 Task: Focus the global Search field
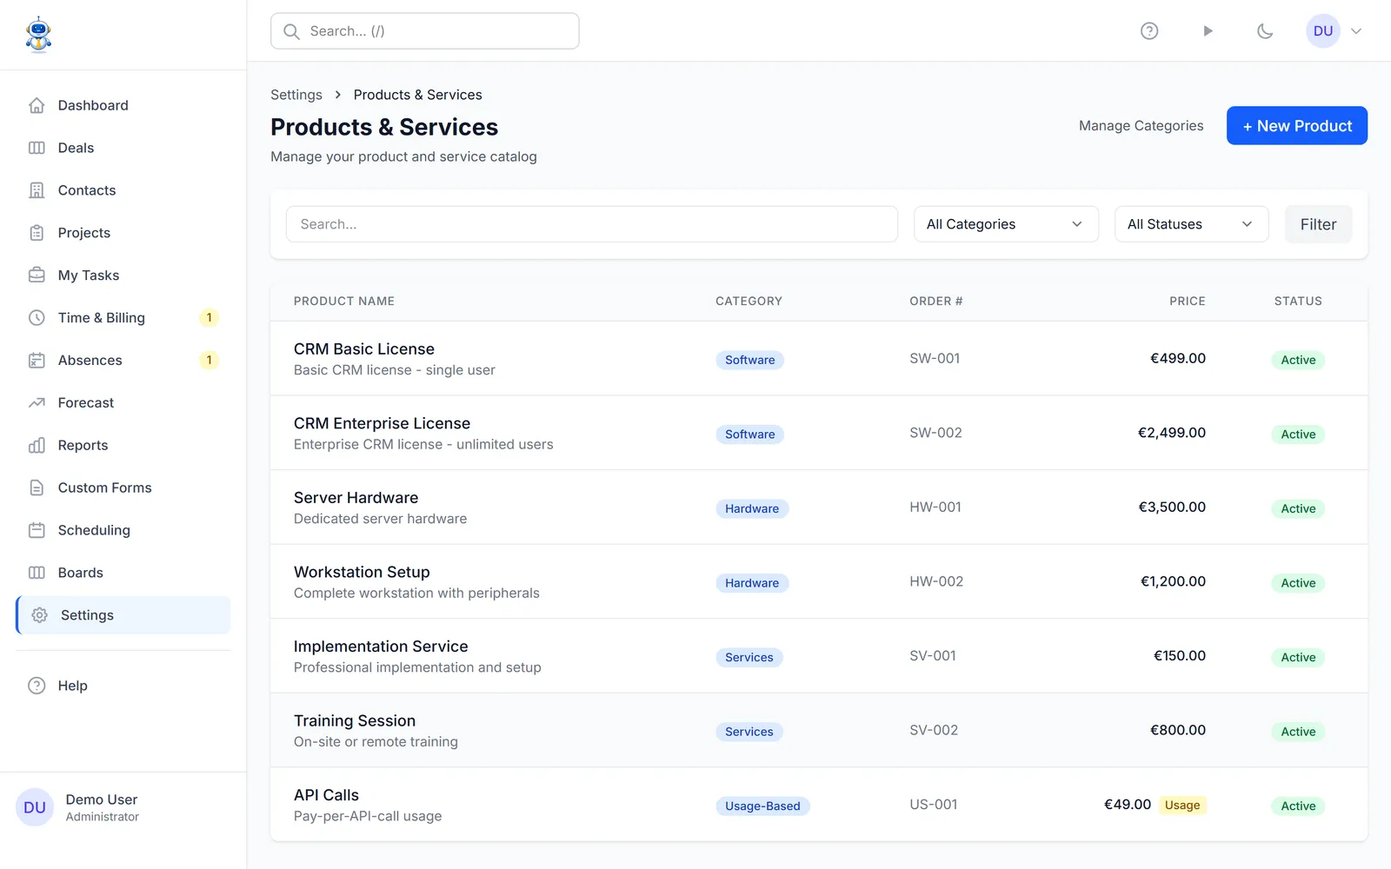424,31
